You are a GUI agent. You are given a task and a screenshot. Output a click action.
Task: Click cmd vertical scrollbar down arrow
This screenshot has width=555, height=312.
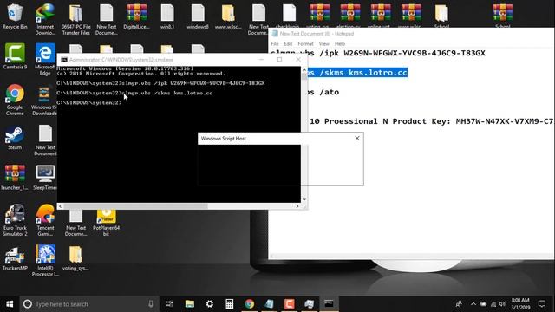[304, 199]
